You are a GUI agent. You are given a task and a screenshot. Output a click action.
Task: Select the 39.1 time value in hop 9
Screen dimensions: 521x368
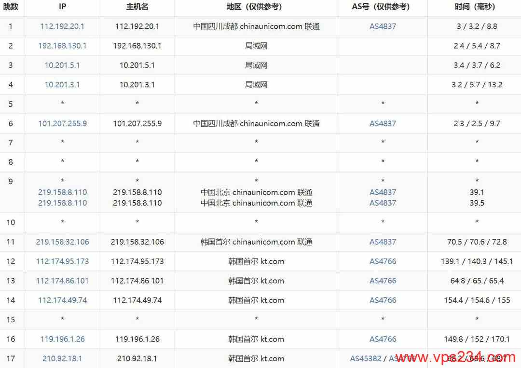(477, 192)
